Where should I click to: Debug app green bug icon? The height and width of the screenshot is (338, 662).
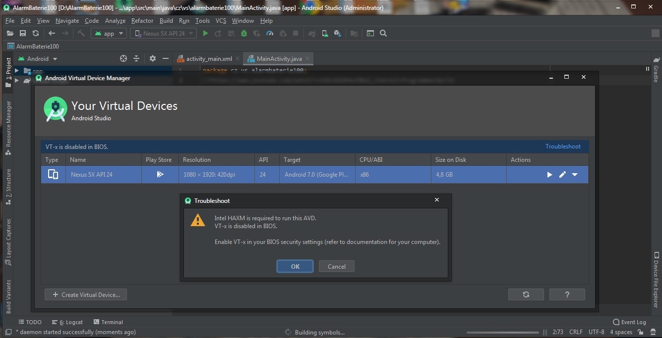coord(244,33)
